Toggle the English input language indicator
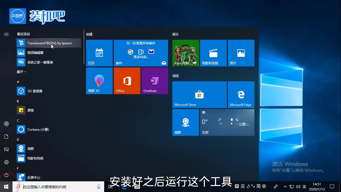The width and height of the screenshot is (341, 192). tap(304, 187)
